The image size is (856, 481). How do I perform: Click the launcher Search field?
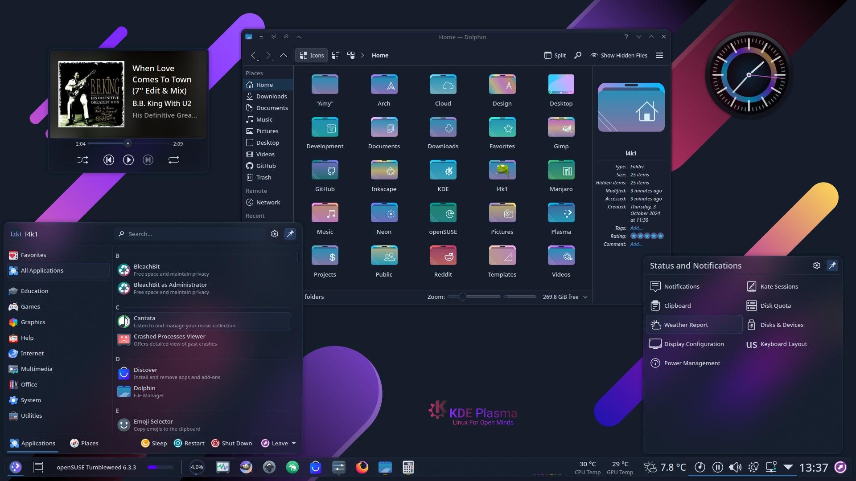[x=191, y=234]
